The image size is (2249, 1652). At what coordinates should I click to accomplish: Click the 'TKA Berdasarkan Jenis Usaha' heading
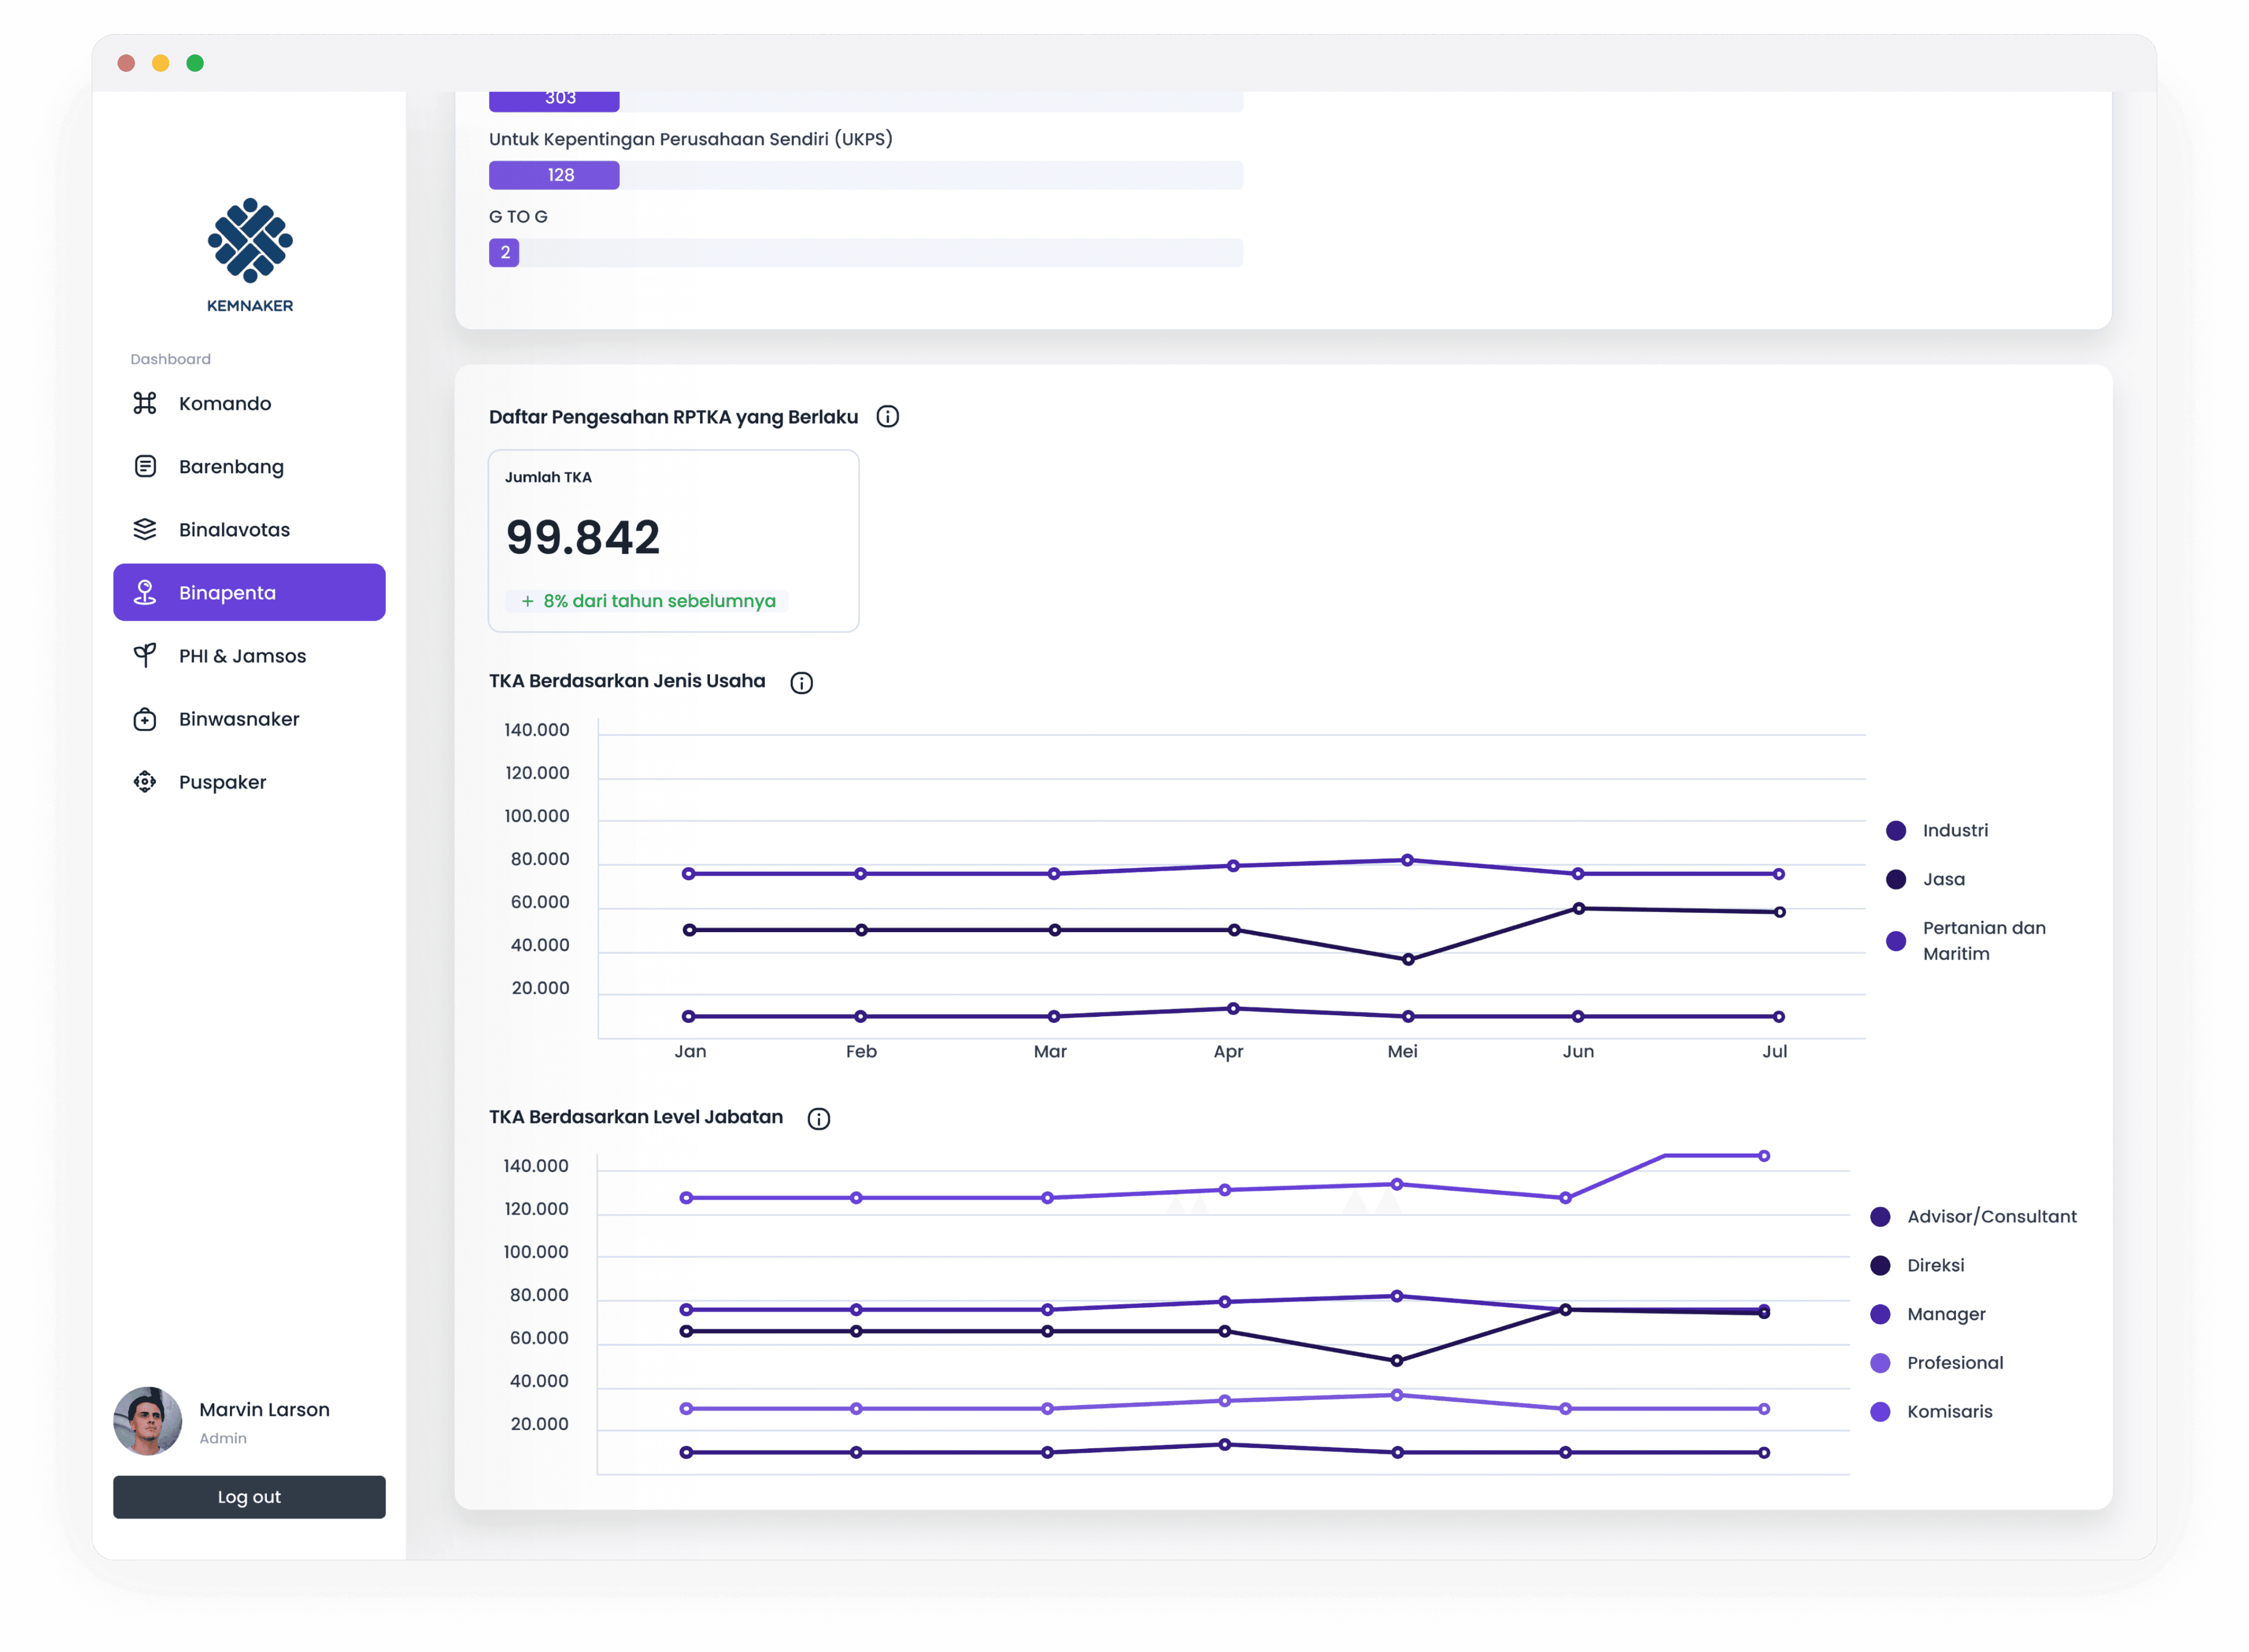627,681
